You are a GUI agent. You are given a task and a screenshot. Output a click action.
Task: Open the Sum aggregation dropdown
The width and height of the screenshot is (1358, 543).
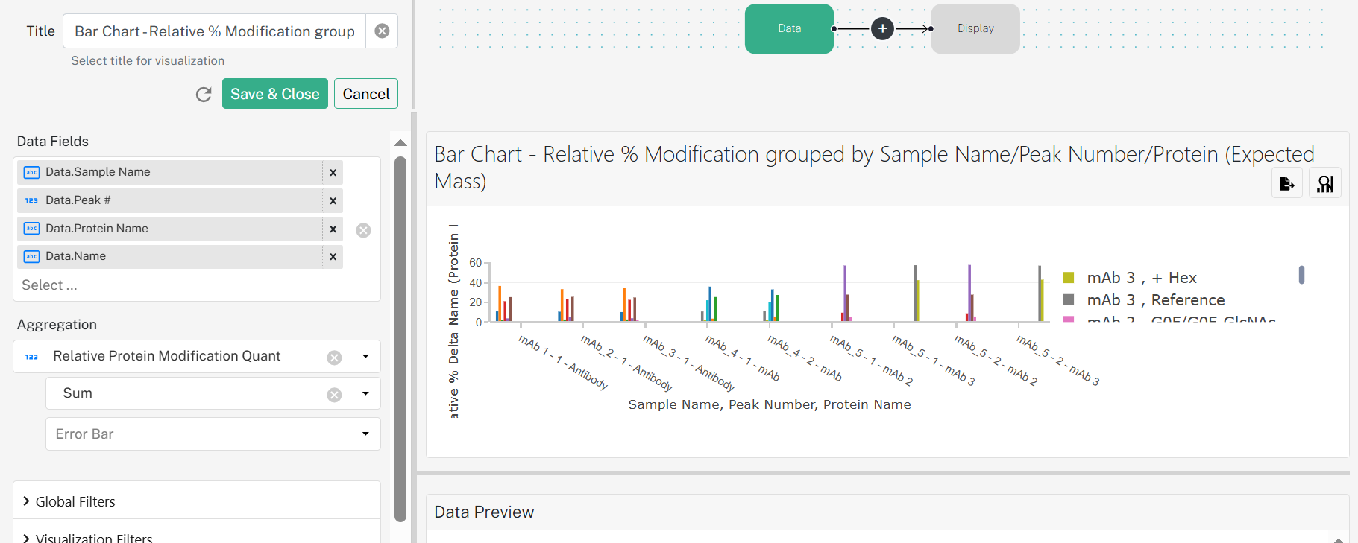365,394
